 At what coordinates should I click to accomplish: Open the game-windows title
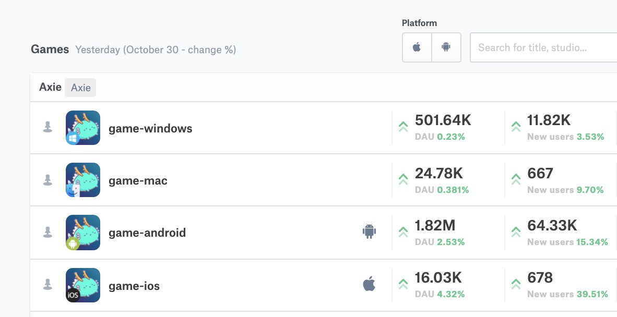pyautogui.click(x=150, y=128)
